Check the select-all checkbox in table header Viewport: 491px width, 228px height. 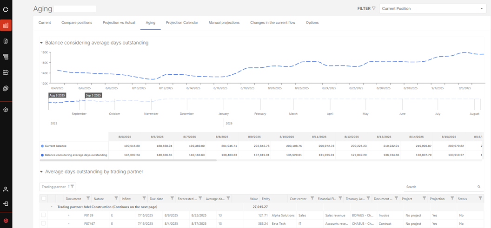[44, 199]
